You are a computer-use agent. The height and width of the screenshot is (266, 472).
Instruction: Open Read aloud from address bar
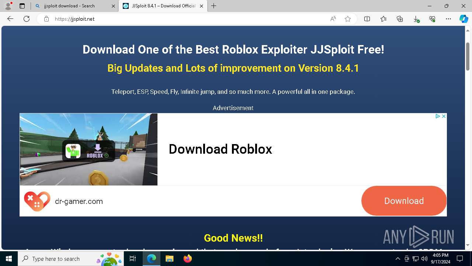pos(333,19)
